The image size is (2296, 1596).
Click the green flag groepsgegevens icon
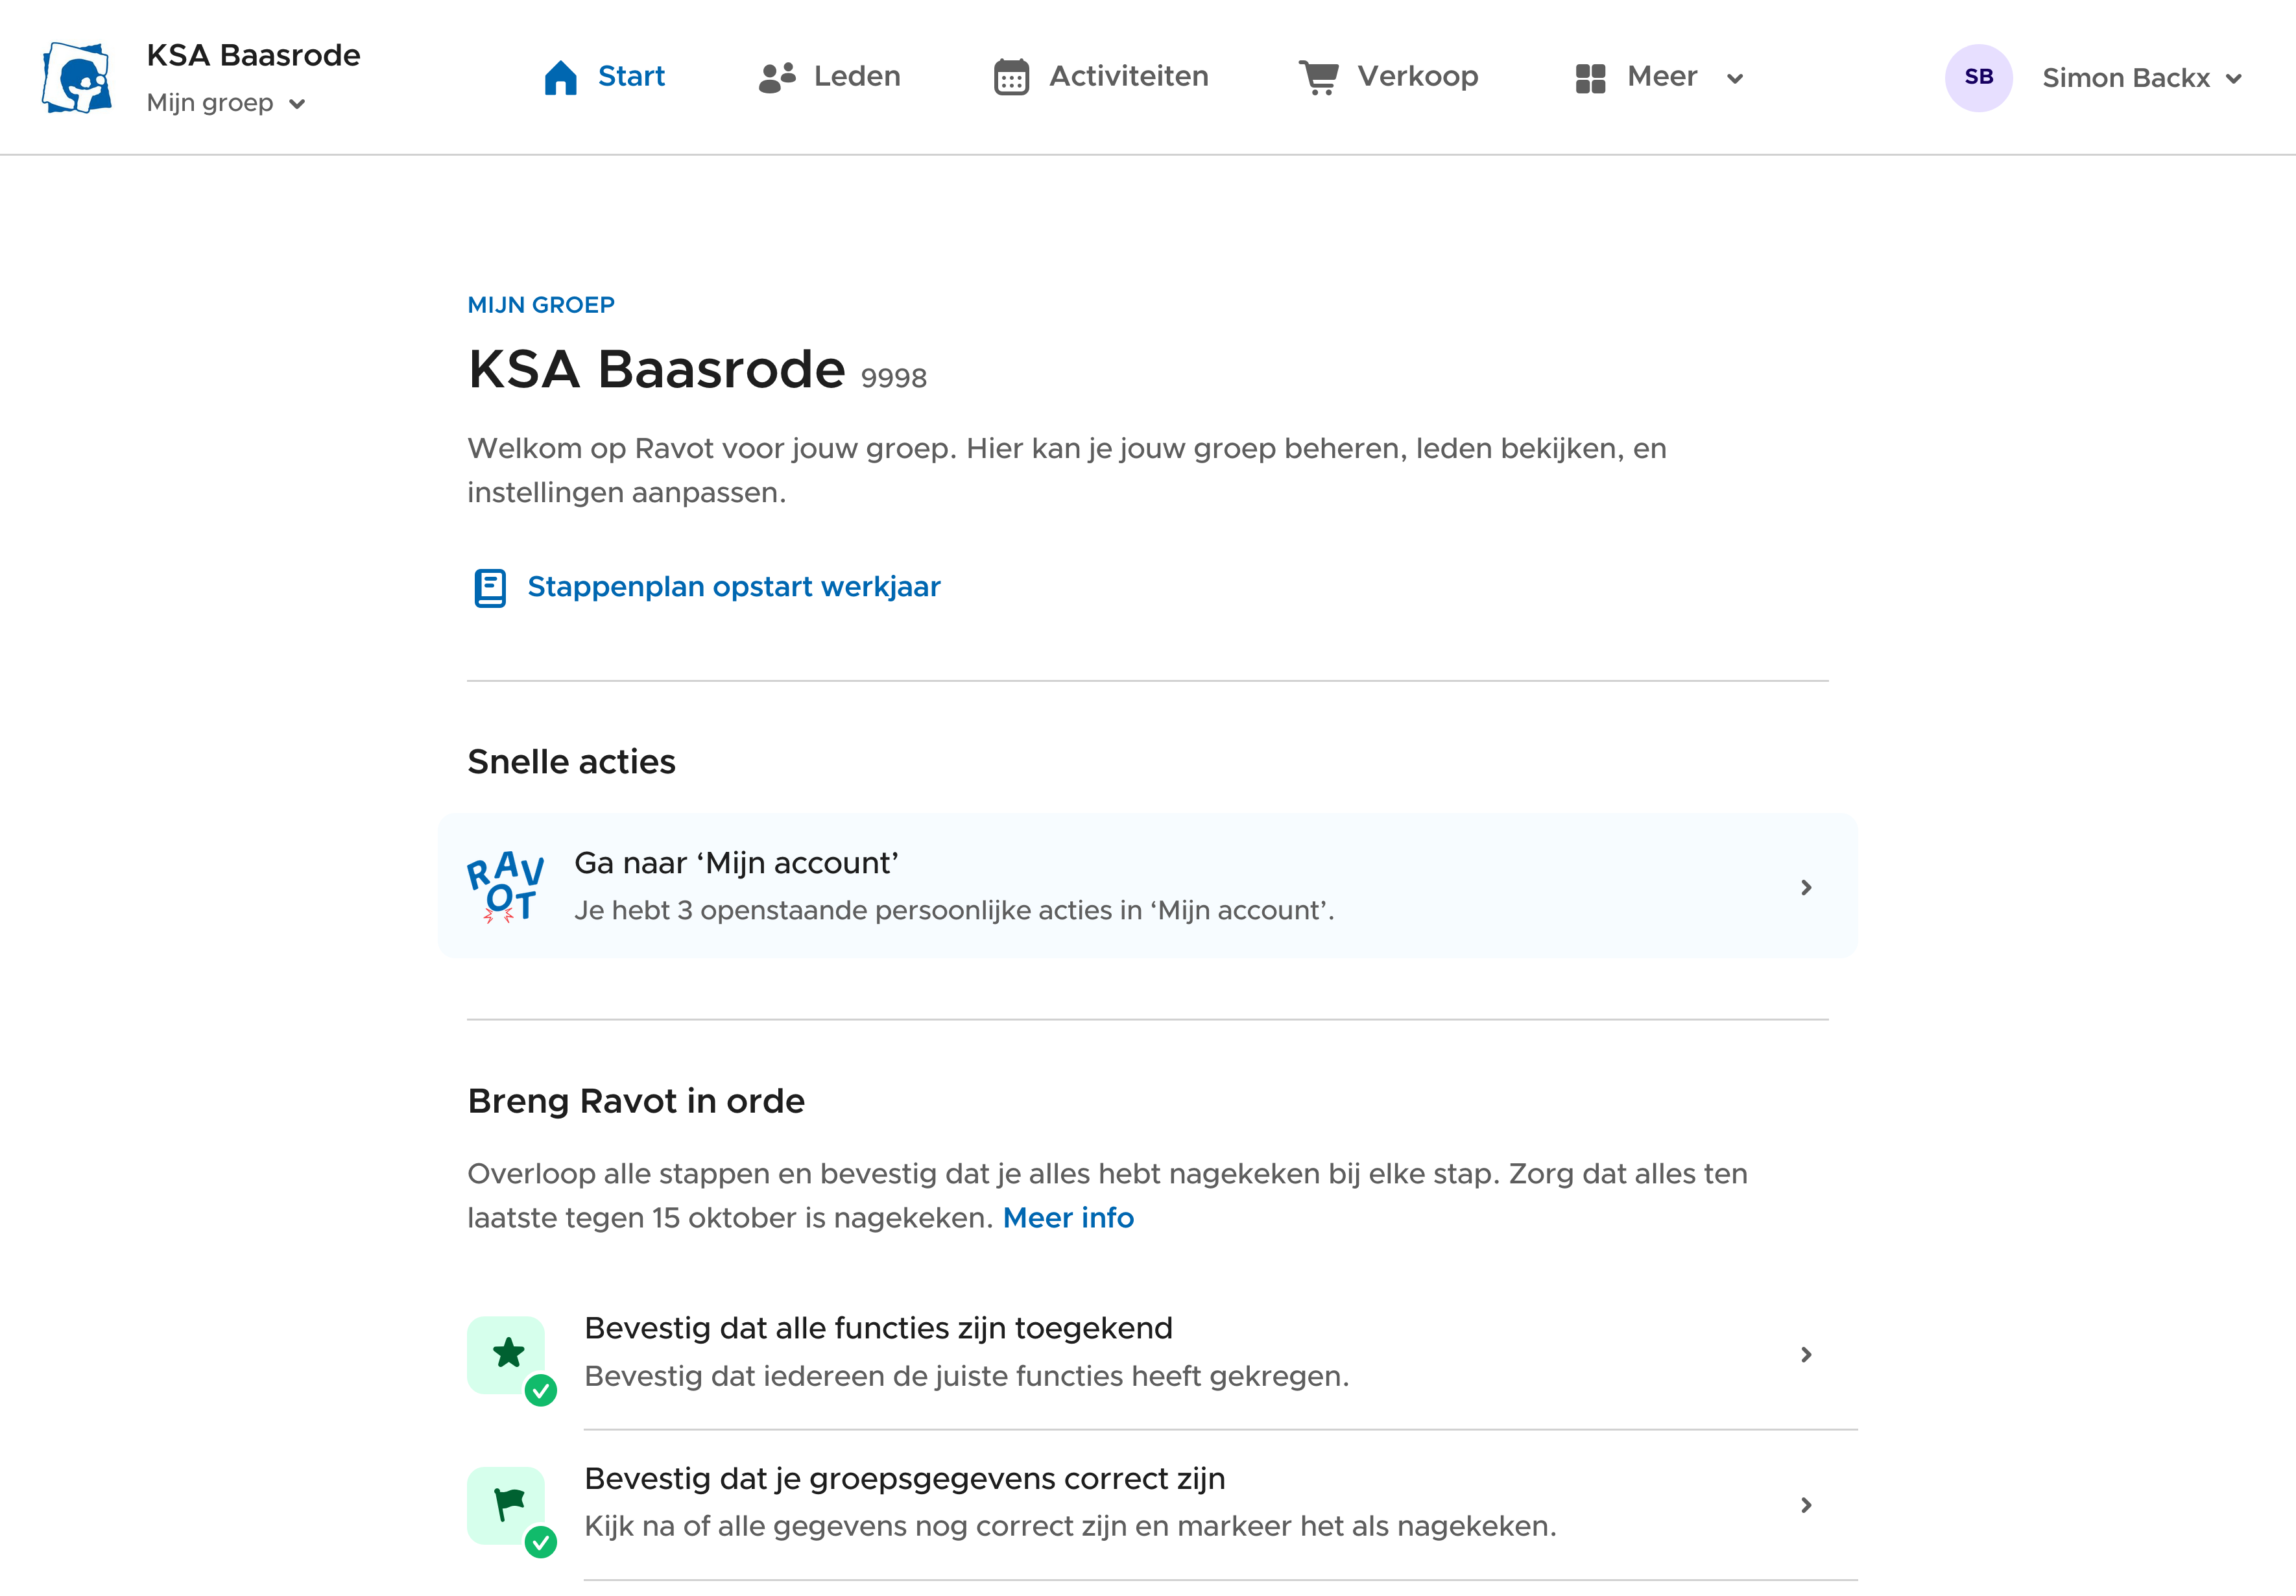click(x=508, y=1503)
